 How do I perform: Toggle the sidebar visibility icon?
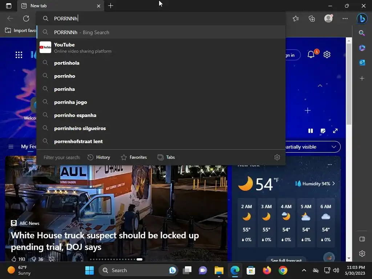click(362, 239)
